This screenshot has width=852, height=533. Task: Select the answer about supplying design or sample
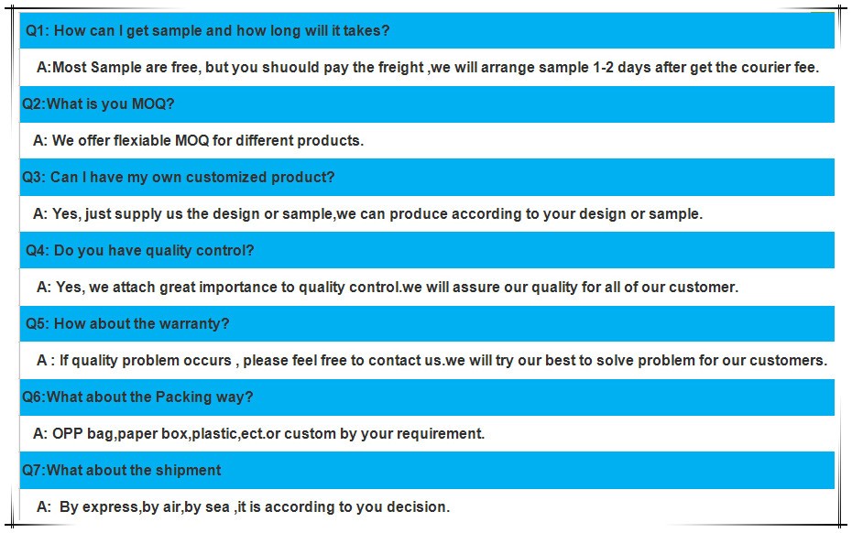tap(367, 213)
